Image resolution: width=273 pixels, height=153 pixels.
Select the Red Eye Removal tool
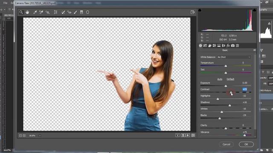click(69, 12)
